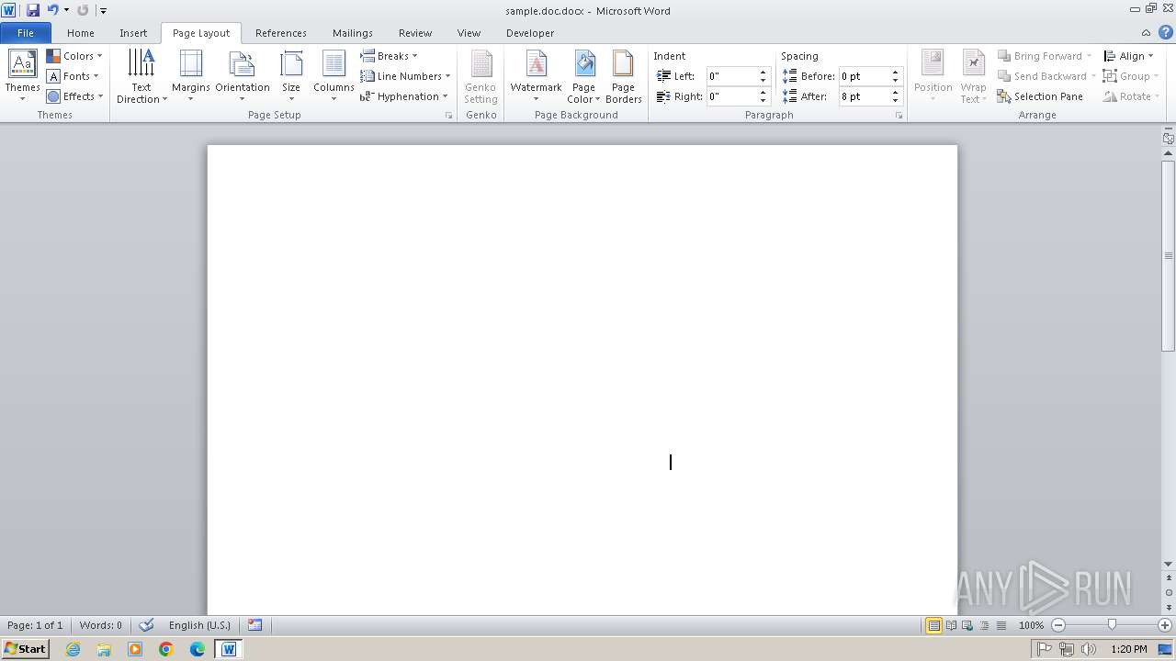Customize Quick Access Toolbar dropdown
Screen dimensions: 1176x661
click(103, 11)
